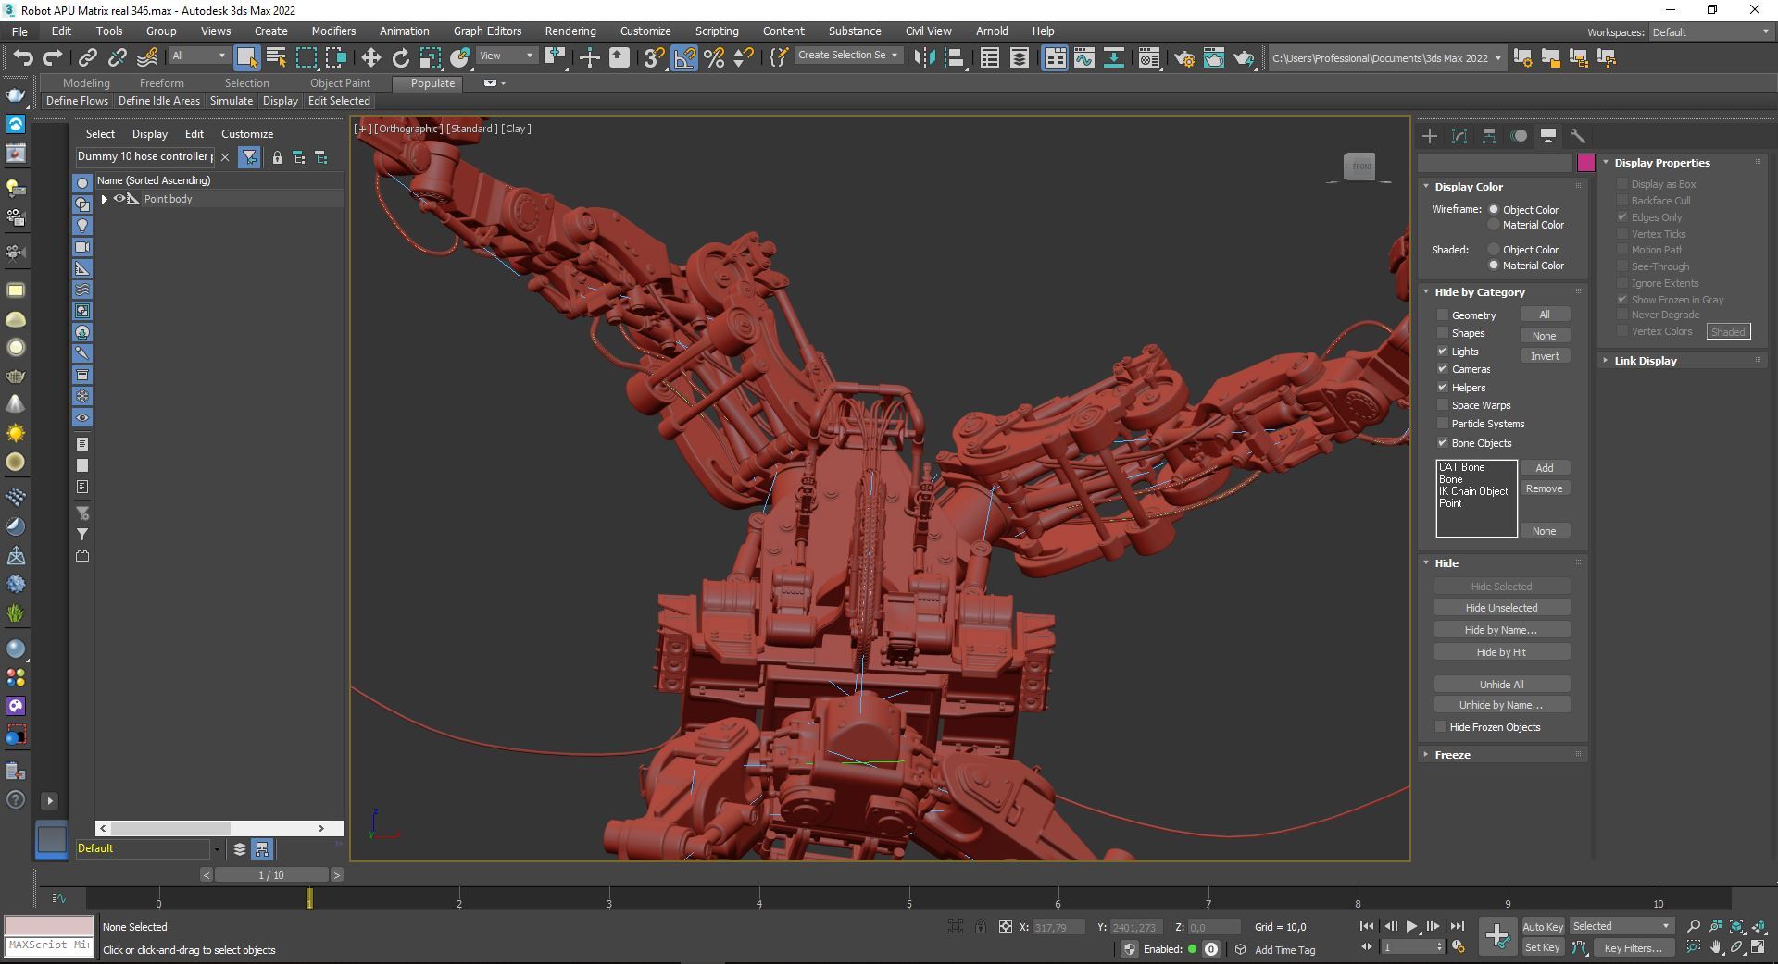1778x964 pixels.
Task: Open the Utilities wrench panel
Action: [1577, 136]
